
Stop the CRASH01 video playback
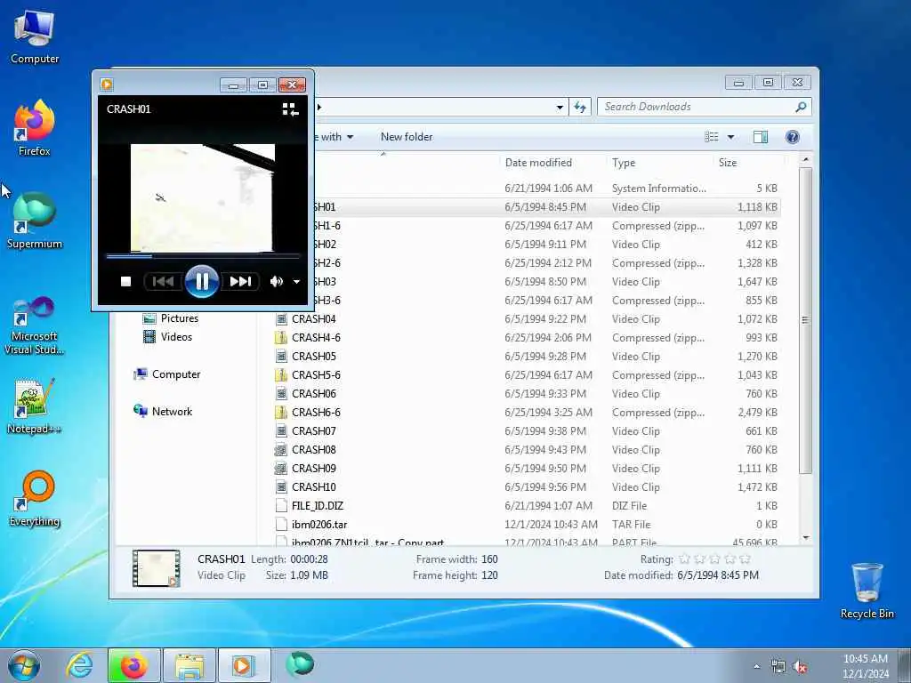[125, 282]
